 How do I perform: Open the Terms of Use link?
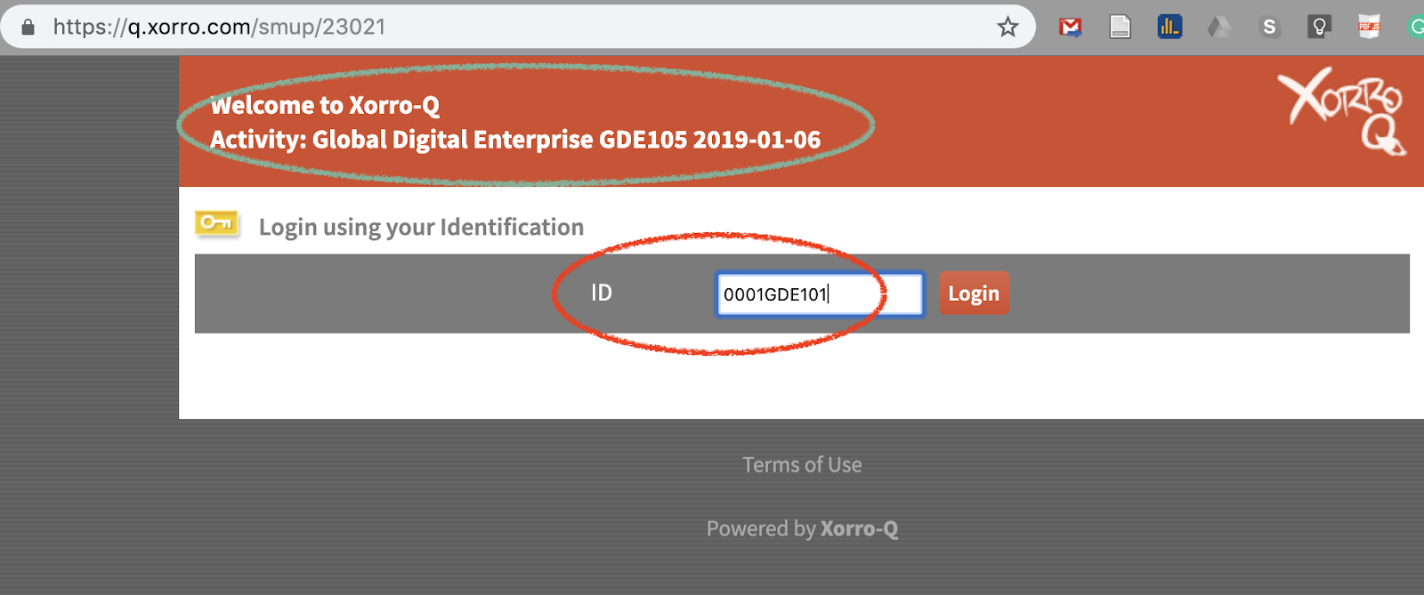(x=802, y=464)
